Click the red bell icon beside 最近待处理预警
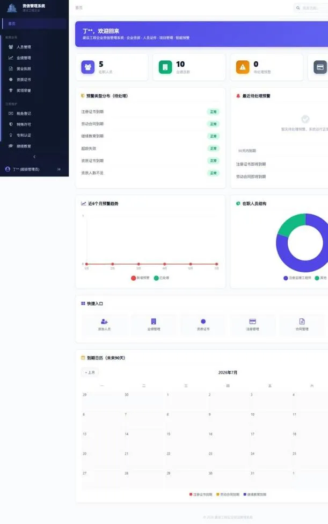 tap(238, 96)
